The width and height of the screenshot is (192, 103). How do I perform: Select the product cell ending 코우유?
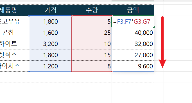coord(14,21)
